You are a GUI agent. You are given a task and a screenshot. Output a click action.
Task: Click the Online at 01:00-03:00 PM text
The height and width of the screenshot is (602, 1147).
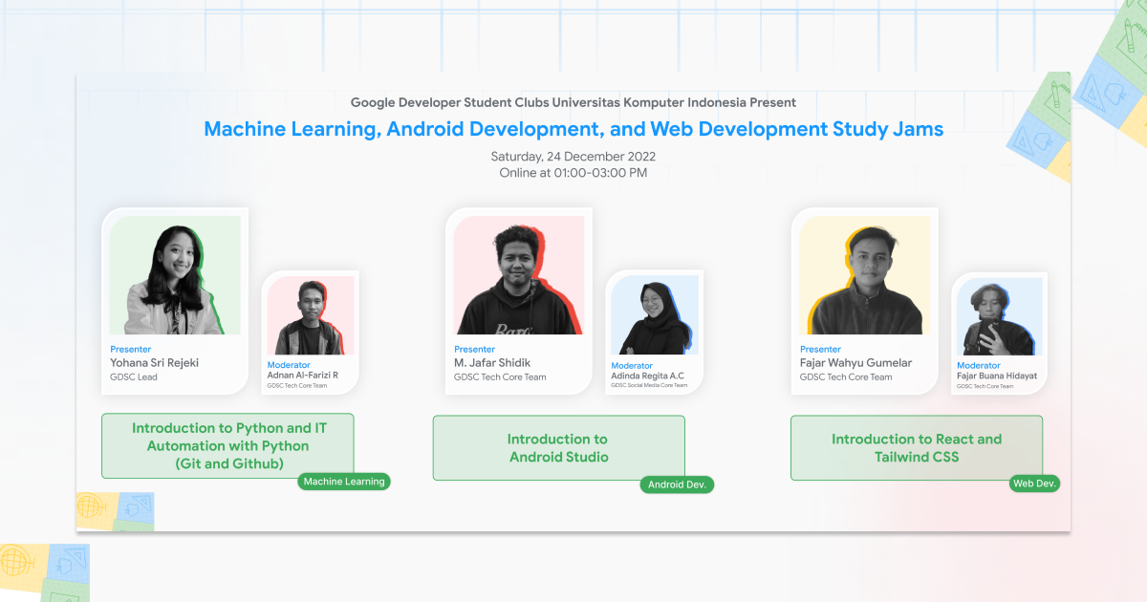point(573,173)
